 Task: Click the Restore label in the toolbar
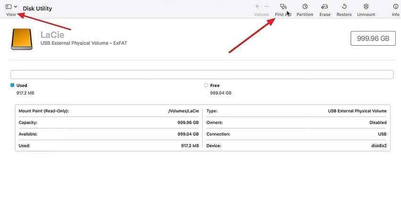click(x=344, y=15)
